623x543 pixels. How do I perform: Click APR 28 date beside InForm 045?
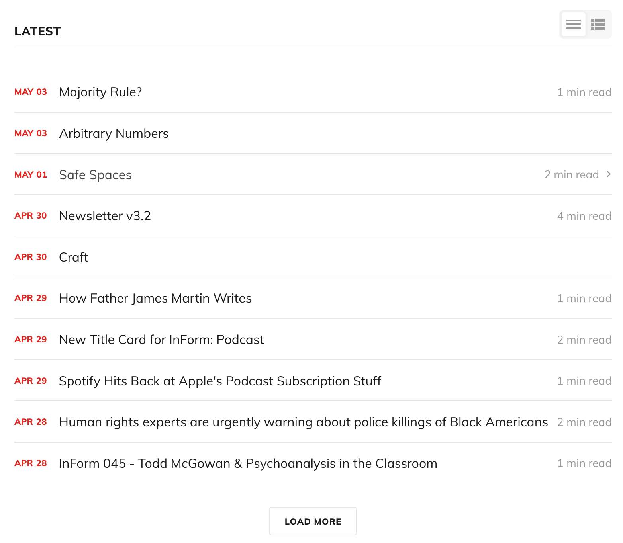click(31, 463)
